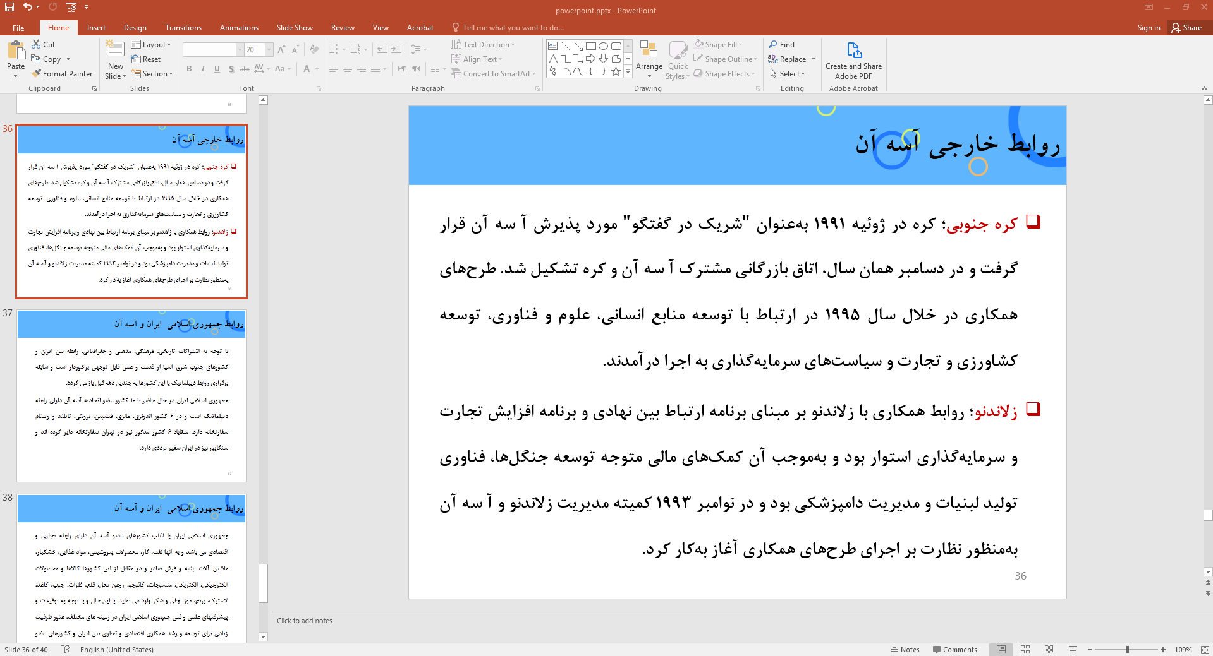1213x656 pixels.
Task: Save the presentation with the Save icon
Action: (x=9, y=7)
